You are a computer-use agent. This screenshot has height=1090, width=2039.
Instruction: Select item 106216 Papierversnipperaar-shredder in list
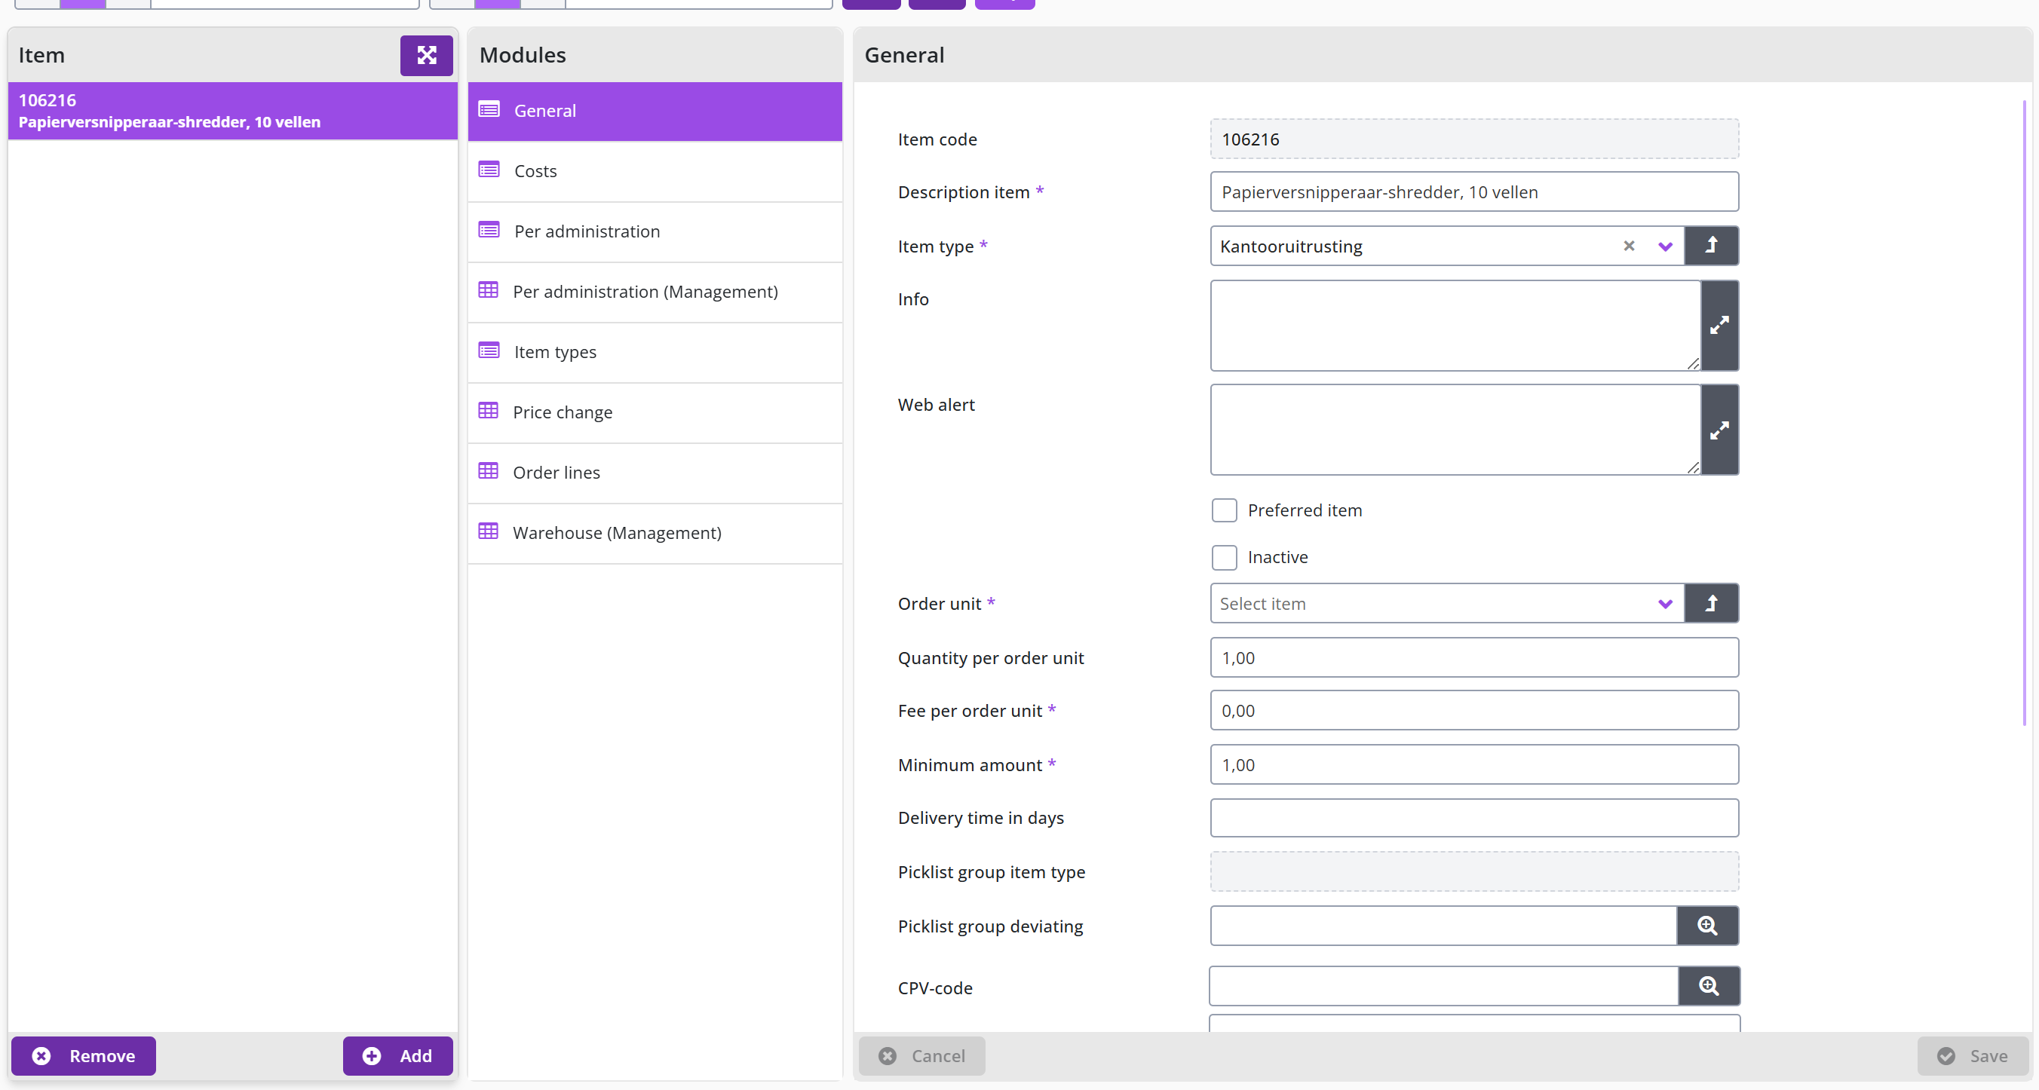click(233, 111)
